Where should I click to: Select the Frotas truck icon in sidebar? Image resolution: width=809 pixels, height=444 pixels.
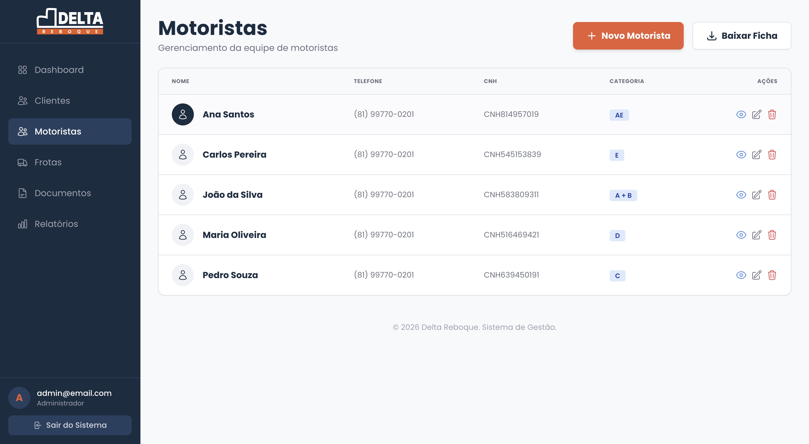[x=22, y=162]
